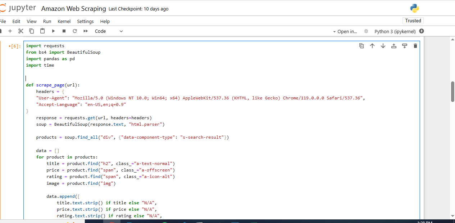
Task: Click the Python logo icon
Action: (414, 8)
